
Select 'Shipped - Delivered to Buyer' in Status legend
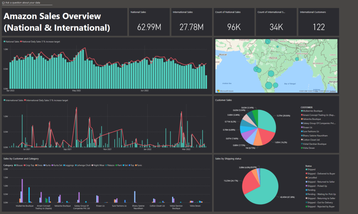[x=321, y=173]
